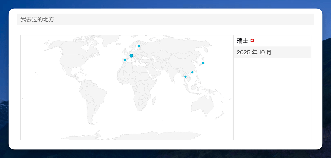Select the dot on the southern China coast

pos(192,72)
